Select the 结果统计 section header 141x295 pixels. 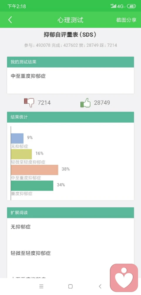(x=70, y=117)
